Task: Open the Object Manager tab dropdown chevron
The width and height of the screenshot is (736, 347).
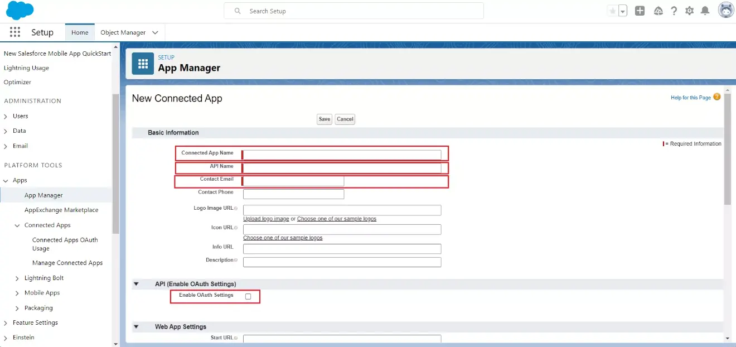Action: tap(155, 32)
